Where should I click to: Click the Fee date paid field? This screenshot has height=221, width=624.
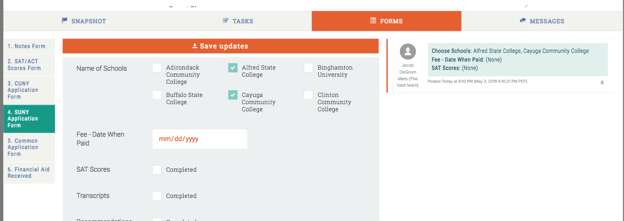point(200,139)
